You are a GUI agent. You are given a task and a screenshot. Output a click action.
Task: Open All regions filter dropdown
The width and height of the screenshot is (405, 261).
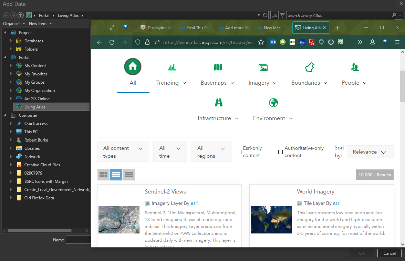(x=211, y=152)
